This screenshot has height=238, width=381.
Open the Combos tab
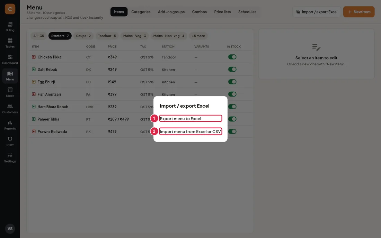(x=200, y=12)
